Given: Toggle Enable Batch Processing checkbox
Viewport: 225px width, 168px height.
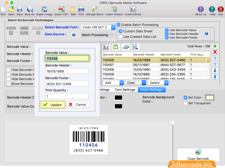Looking at the screenshot, I should 118,25.
